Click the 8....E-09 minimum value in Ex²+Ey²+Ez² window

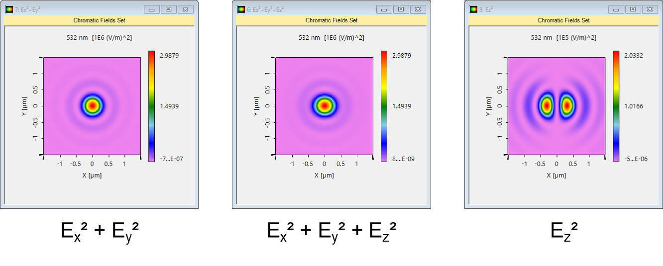tap(403, 159)
